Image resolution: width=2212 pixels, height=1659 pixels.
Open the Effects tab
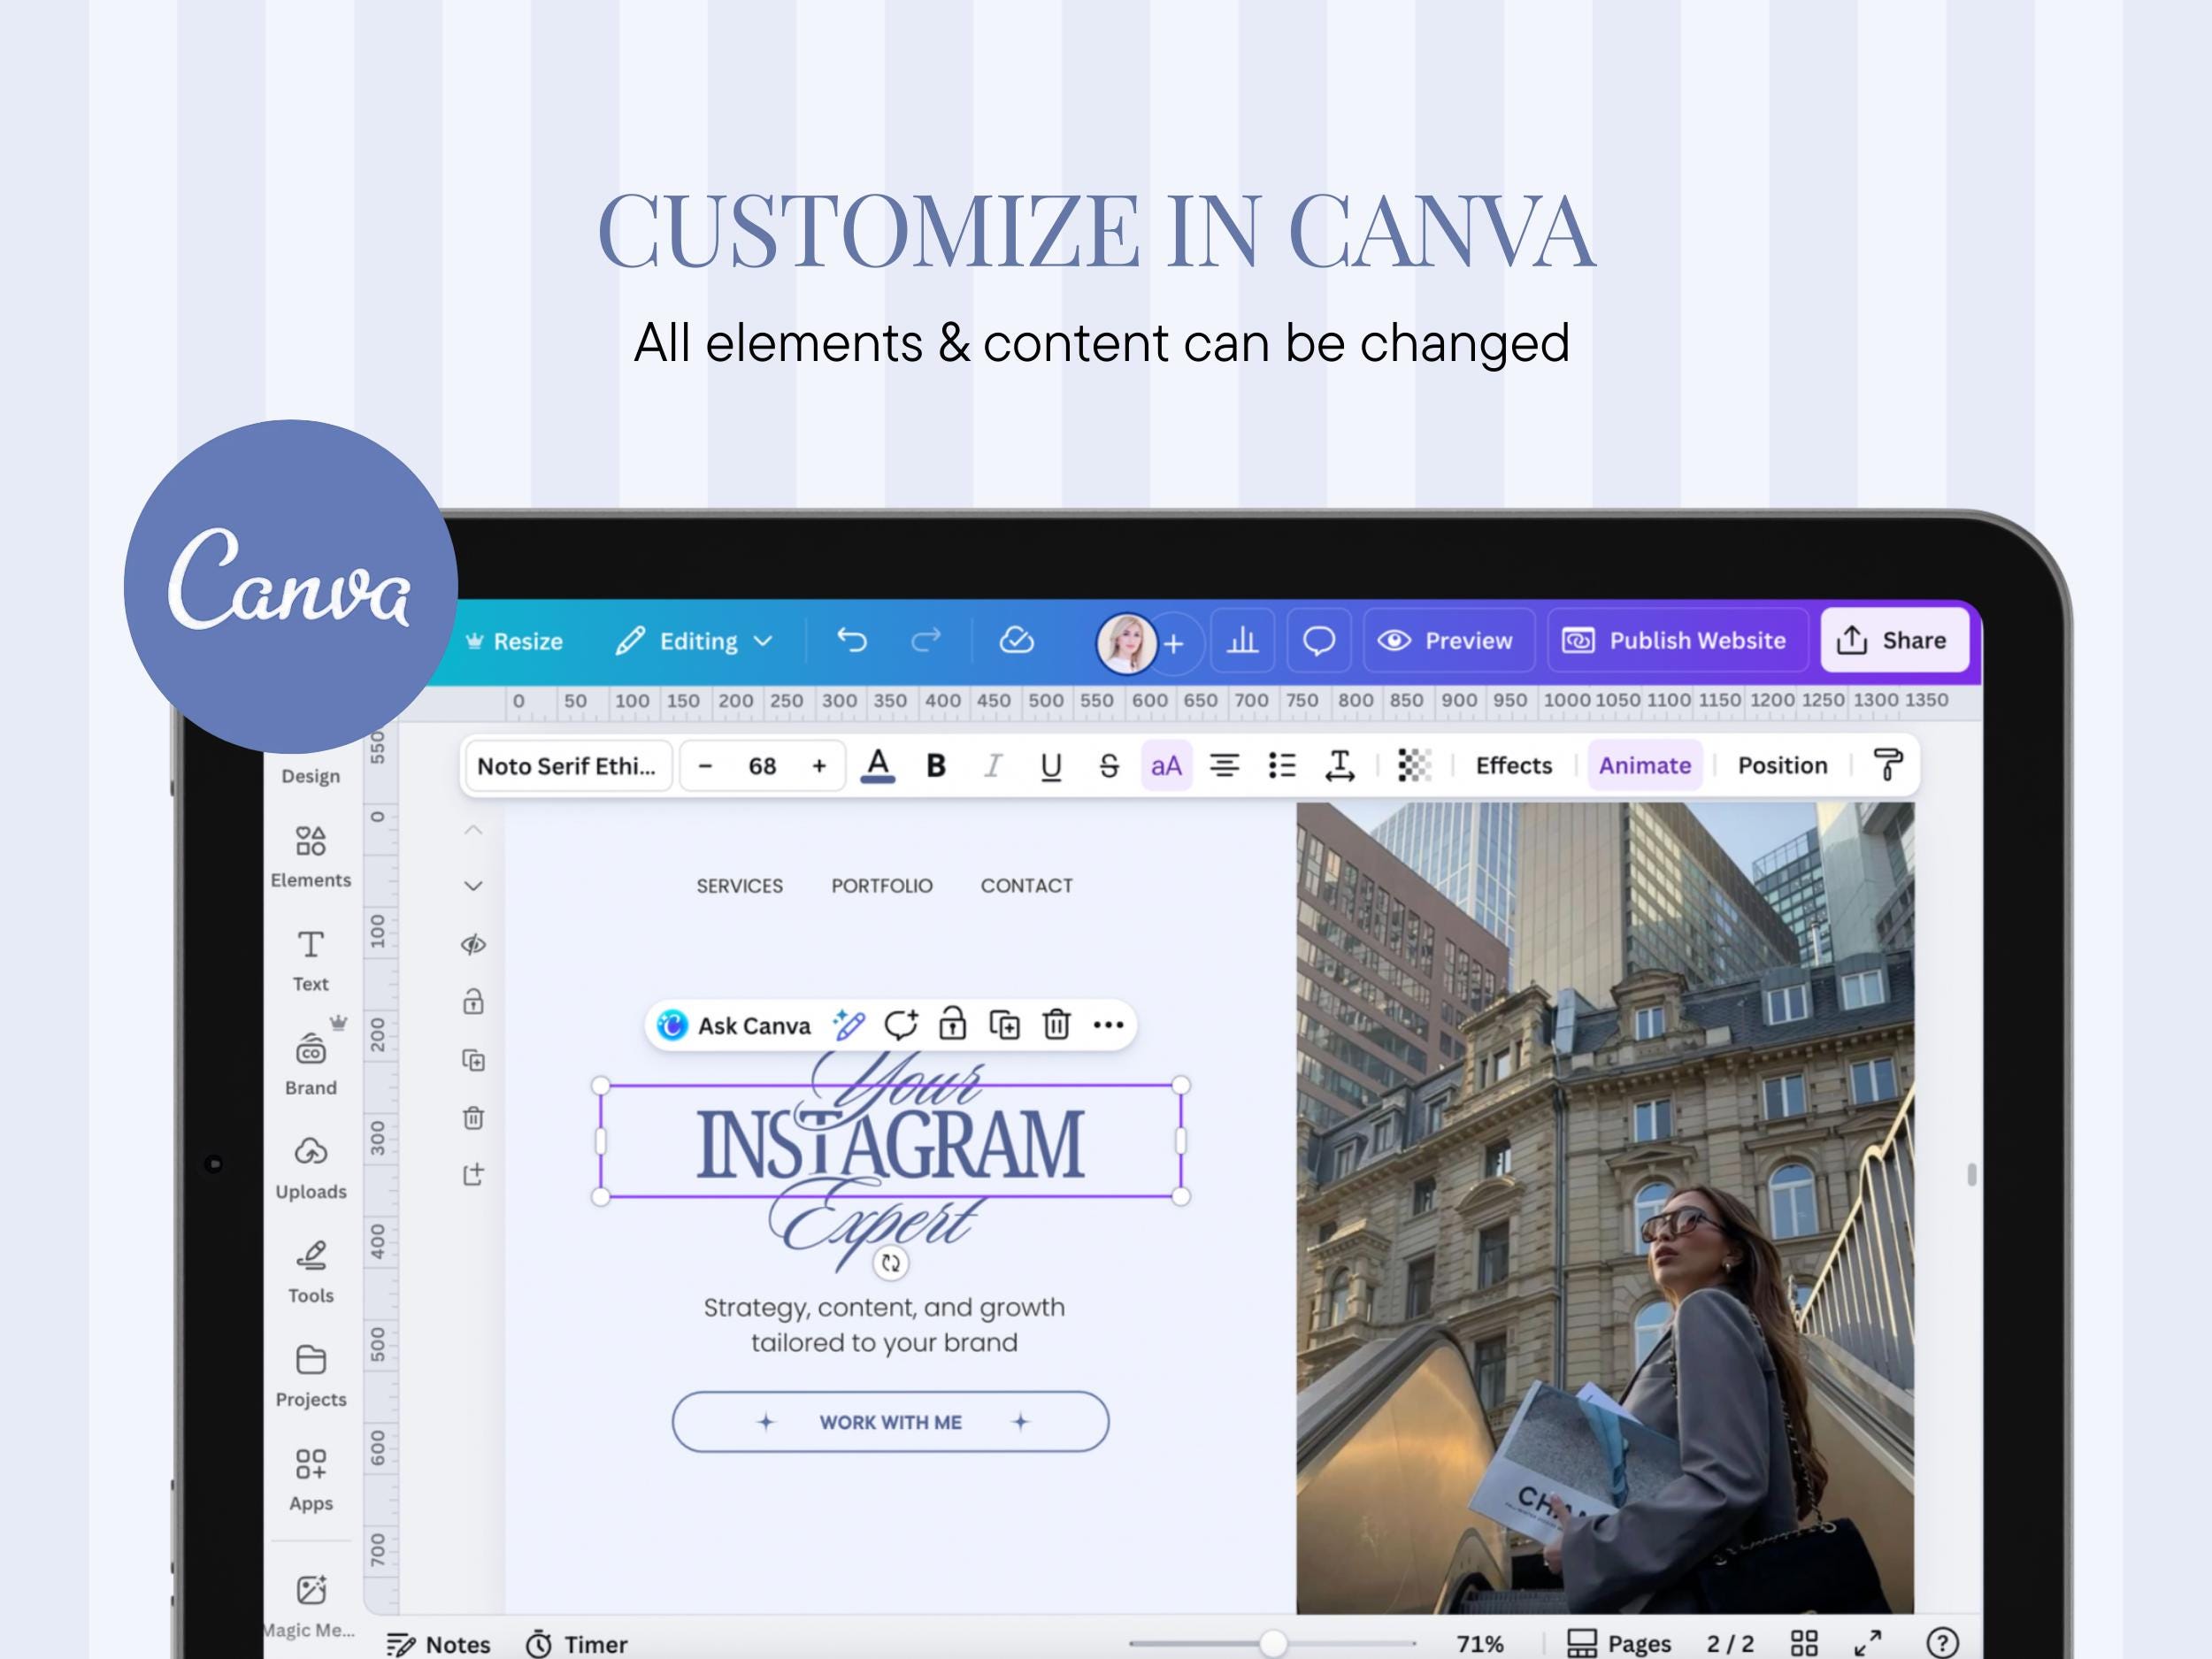1513,765
